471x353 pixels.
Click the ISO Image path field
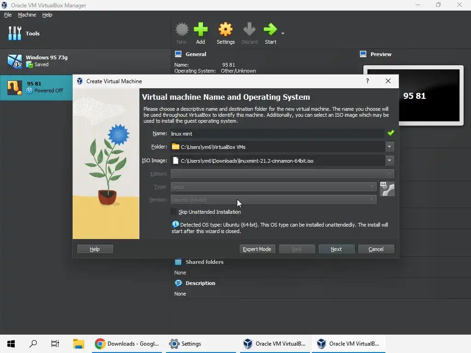click(x=278, y=160)
